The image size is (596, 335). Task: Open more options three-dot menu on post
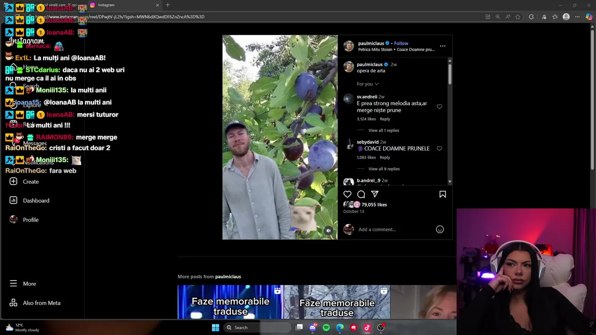pos(442,46)
